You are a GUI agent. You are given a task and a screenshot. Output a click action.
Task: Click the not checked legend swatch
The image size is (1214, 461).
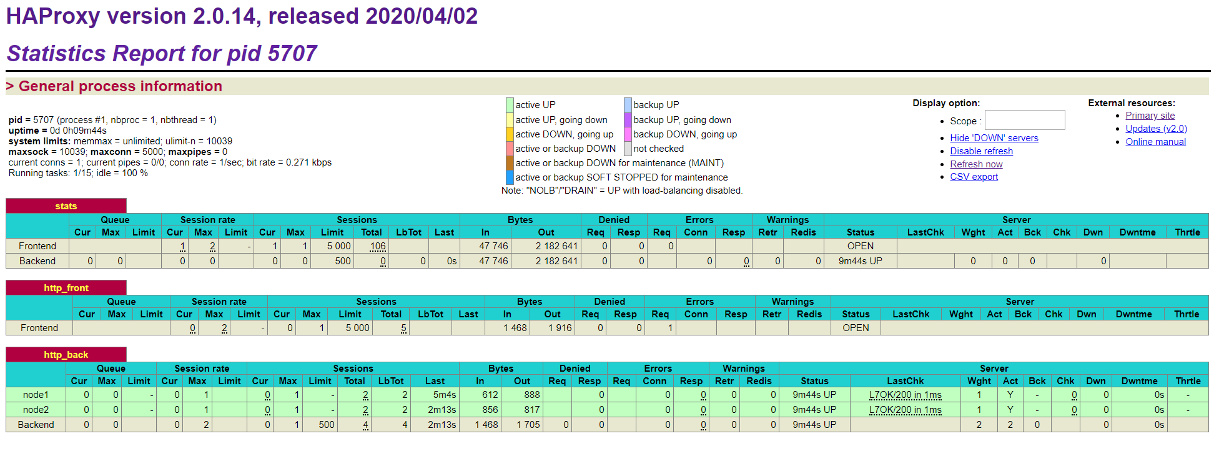tap(628, 149)
